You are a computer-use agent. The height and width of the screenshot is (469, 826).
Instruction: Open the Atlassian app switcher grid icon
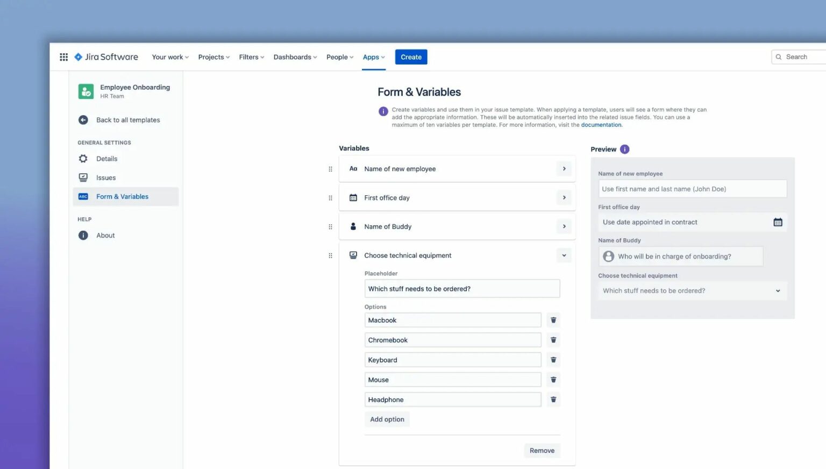click(63, 56)
